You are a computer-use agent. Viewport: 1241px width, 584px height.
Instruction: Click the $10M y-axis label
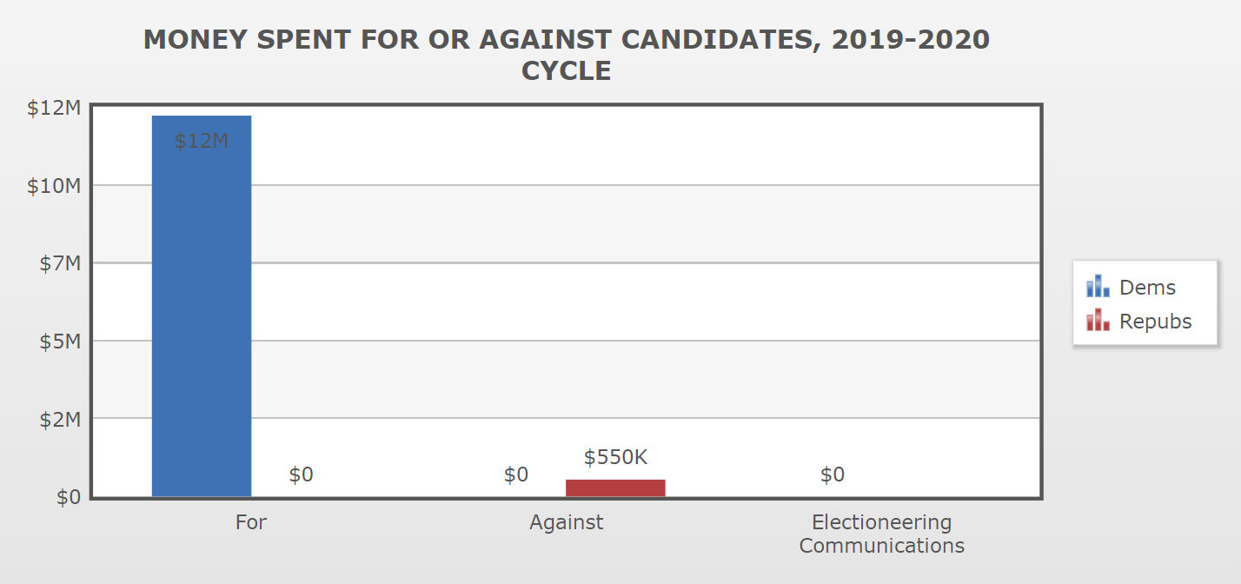pyautogui.click(x=54, y=185)
